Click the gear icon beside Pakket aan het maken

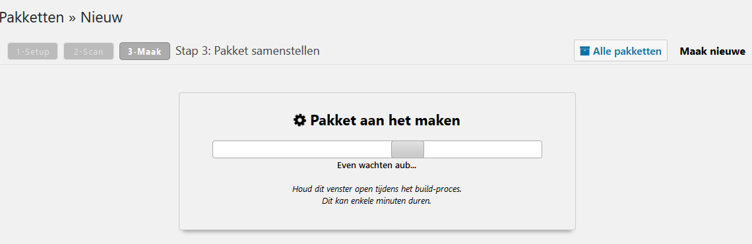[x=299, y=120]
